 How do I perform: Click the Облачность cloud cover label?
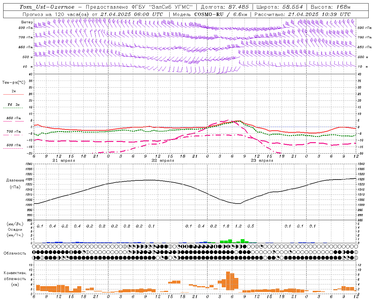coord(15,253)
